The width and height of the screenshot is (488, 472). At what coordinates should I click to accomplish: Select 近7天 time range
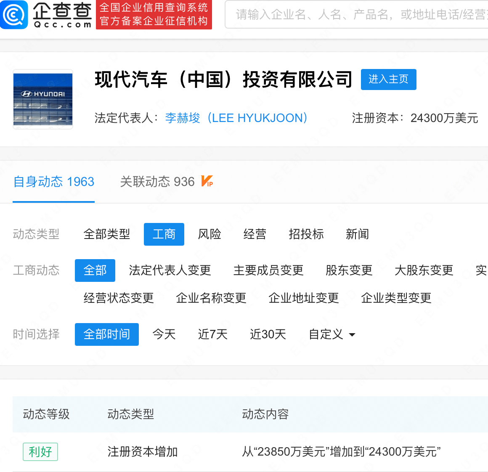(213, 334)
